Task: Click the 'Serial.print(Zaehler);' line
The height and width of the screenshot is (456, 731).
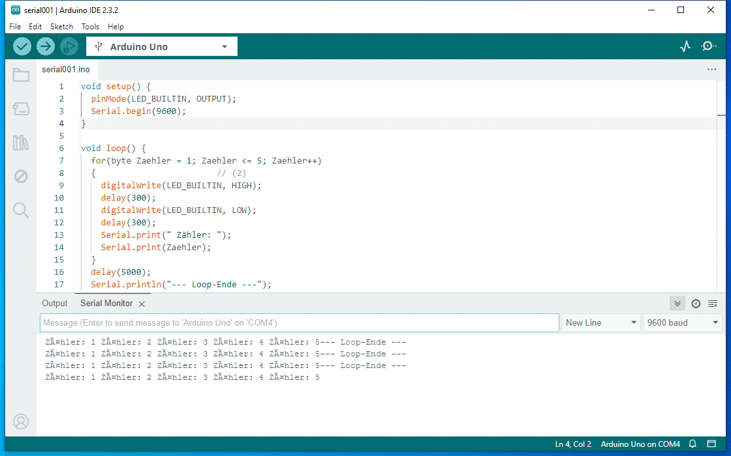Action: tap(156, 248)
